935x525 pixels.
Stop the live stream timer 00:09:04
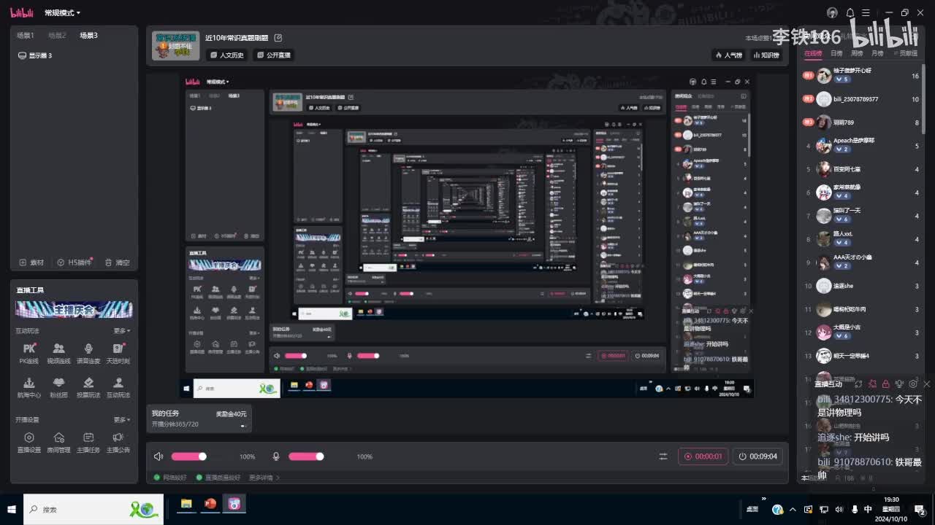[x=758, y=456]
